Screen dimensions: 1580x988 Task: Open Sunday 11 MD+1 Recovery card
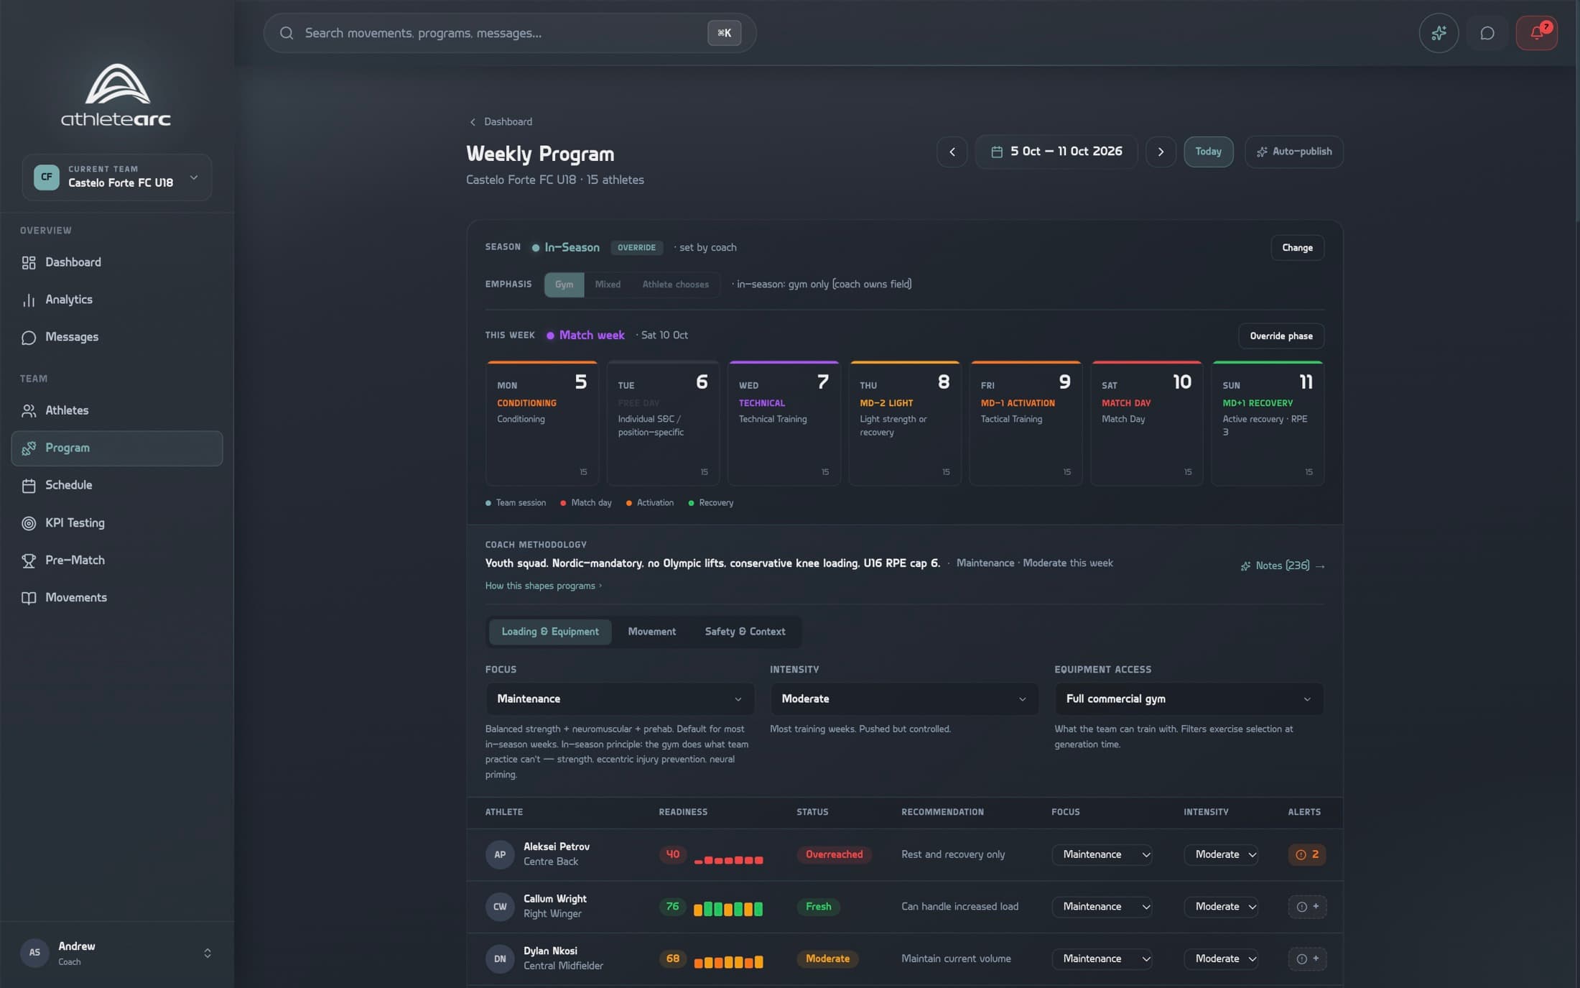[x=1268, y=424]
